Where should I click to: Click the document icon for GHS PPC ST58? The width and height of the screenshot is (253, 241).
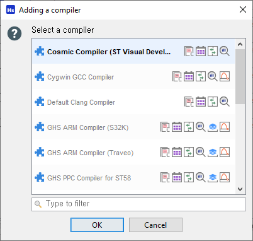pos(165,177)
